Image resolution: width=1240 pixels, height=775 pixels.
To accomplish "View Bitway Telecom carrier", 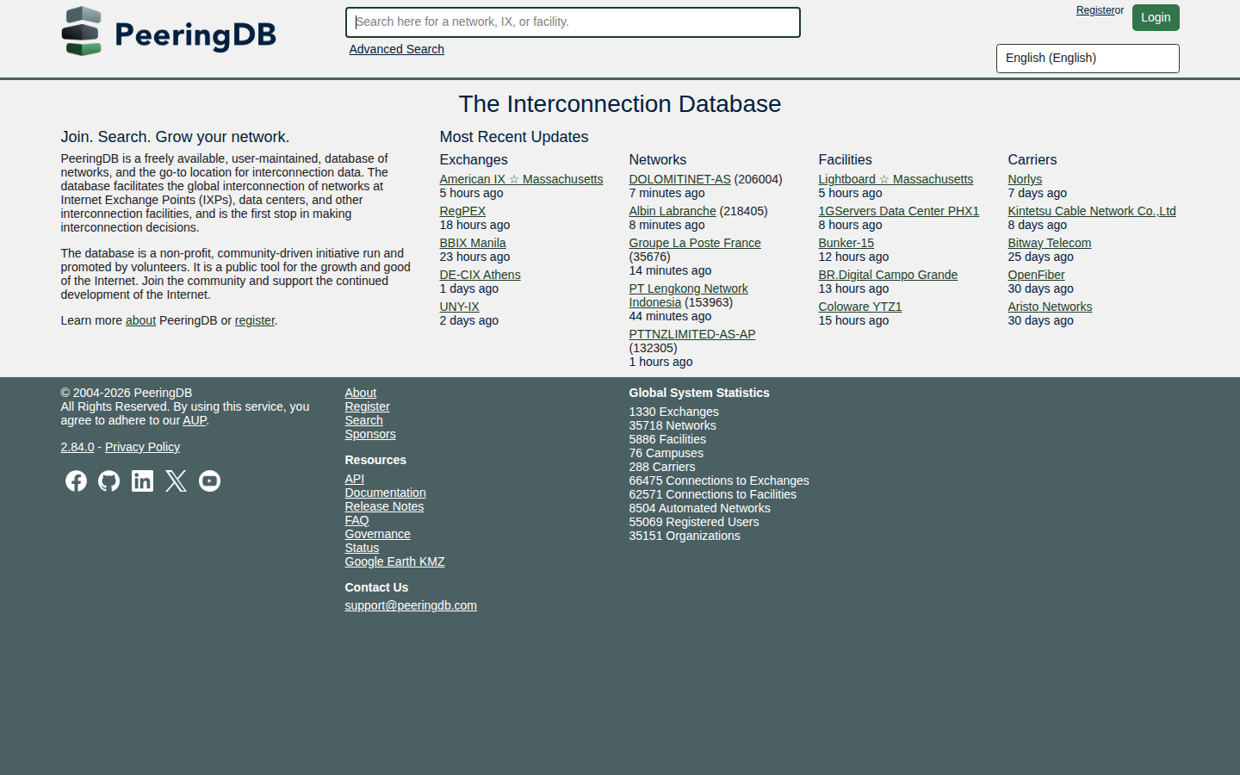I will 1049,243.
